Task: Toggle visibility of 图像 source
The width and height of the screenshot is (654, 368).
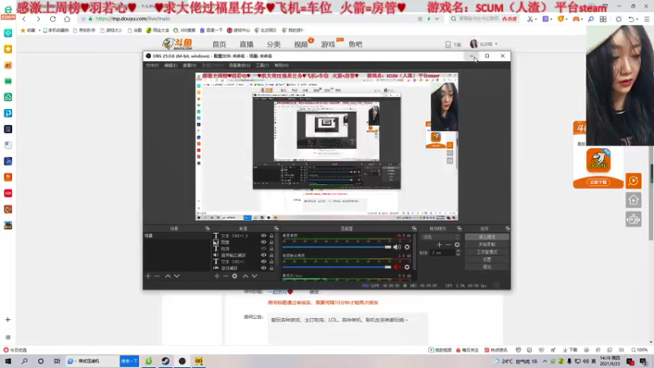Action: [x=263, y=242]
